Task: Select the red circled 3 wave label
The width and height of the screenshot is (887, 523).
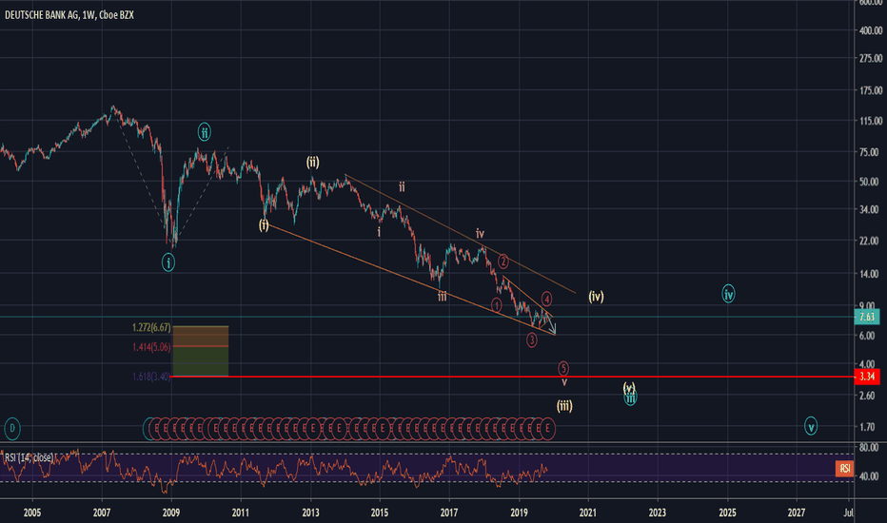Action: (x=532, y=340)
